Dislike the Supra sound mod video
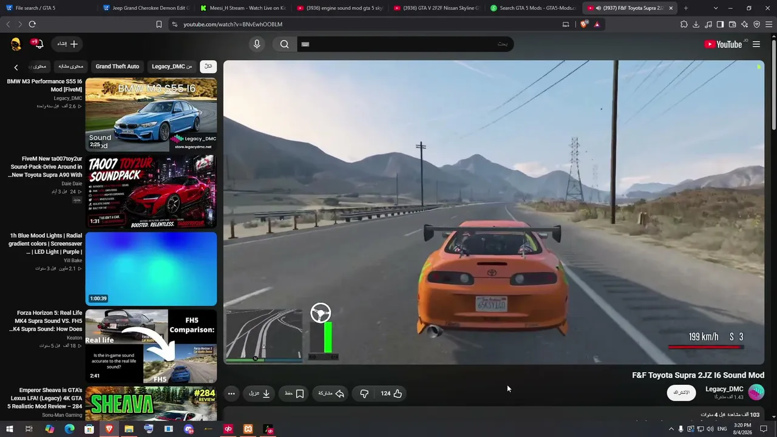 [364, 393]
